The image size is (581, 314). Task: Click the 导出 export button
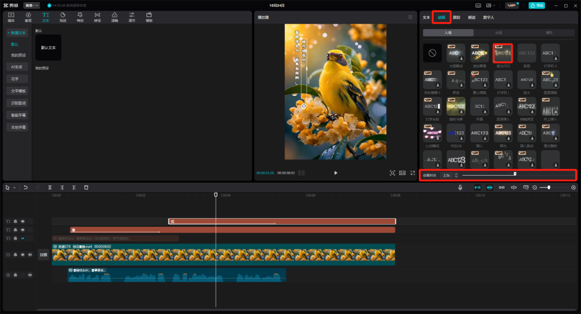[x=536, y=5]
